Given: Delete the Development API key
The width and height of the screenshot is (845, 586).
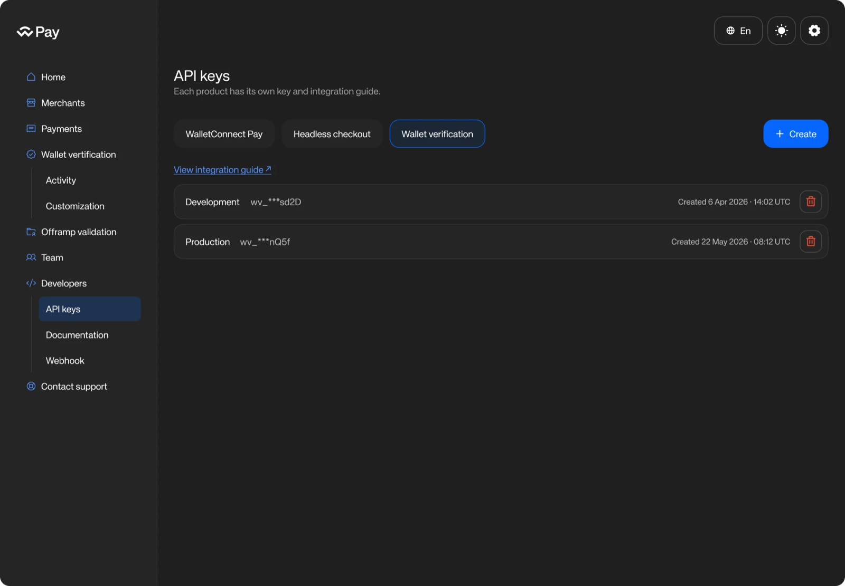Looking at the screenshot, I should 811,201.
